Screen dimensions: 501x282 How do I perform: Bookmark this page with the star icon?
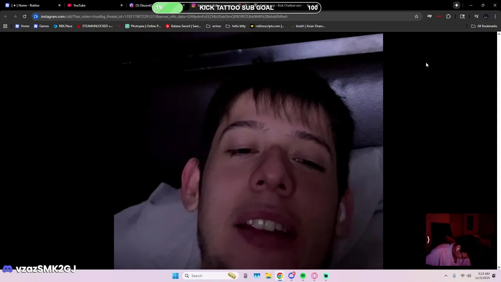416,16
